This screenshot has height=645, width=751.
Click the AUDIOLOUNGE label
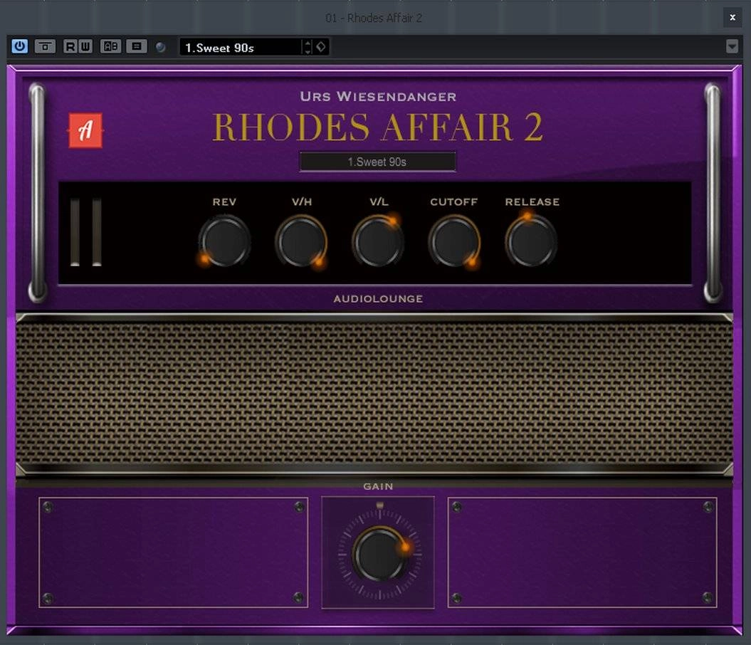pos(378,299)
